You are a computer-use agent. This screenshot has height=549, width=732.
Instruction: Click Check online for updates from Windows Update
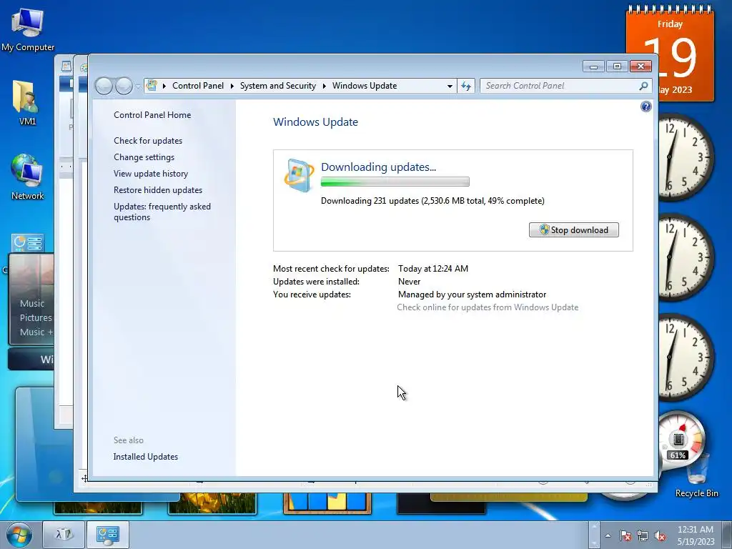[488, 307]
